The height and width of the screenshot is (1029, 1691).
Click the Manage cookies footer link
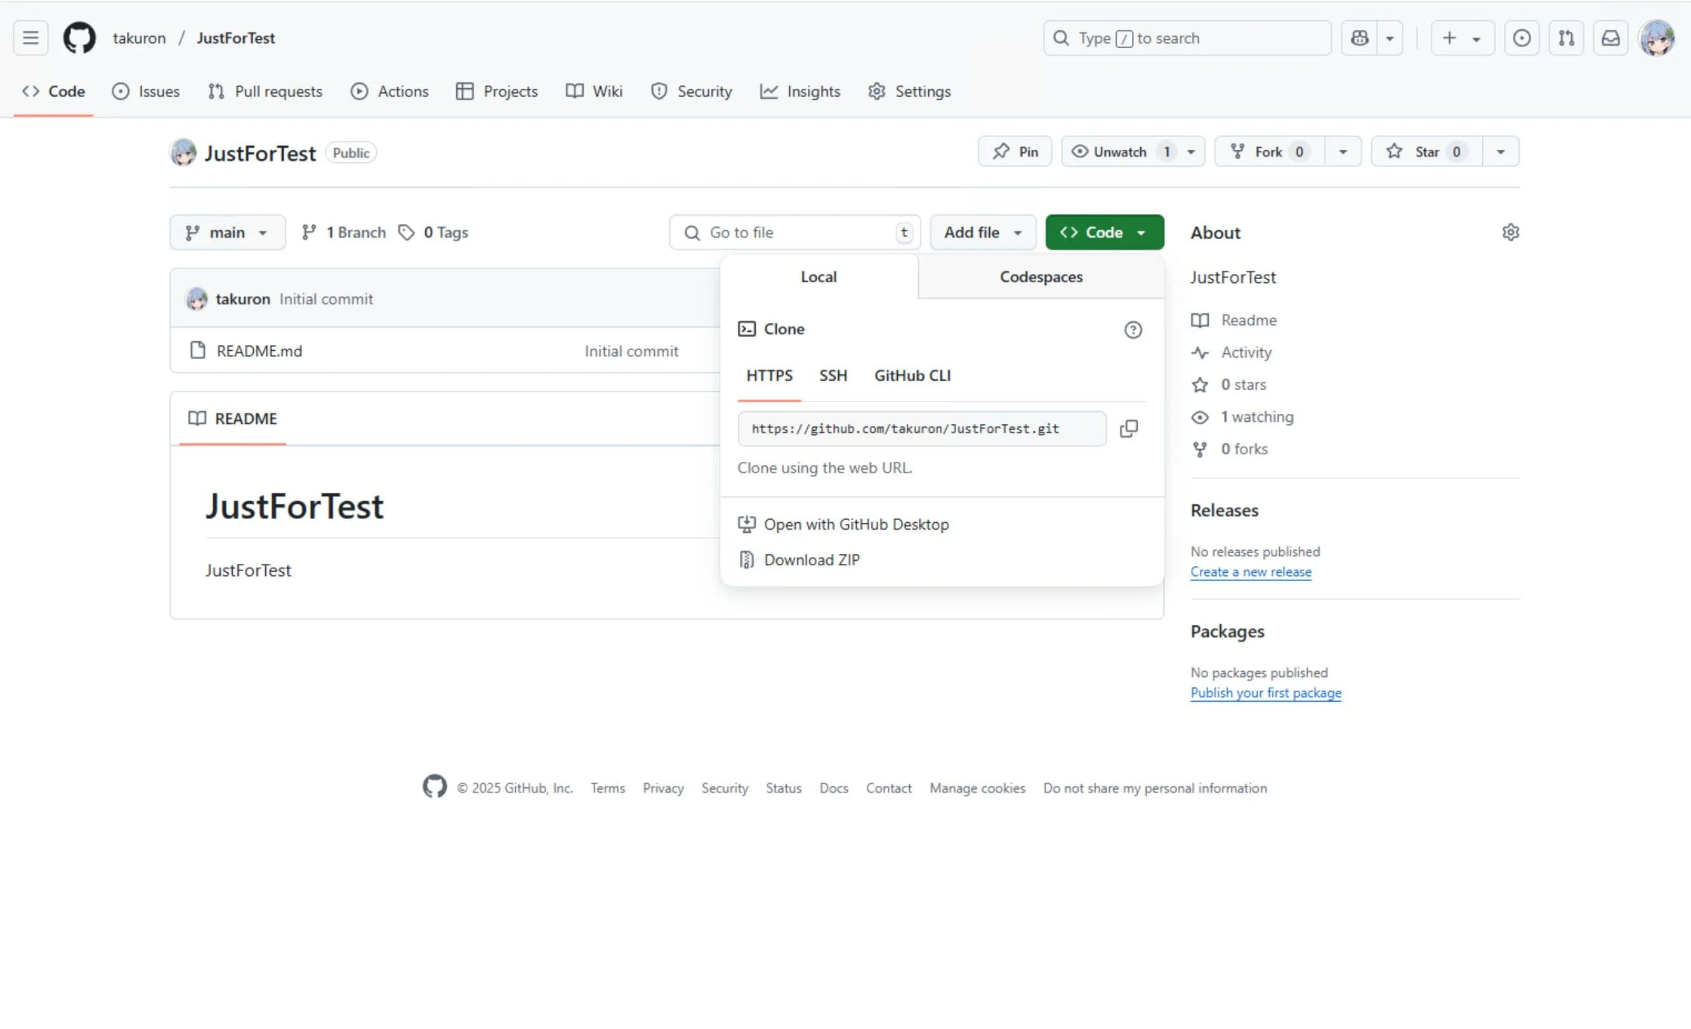coord(977,788)
